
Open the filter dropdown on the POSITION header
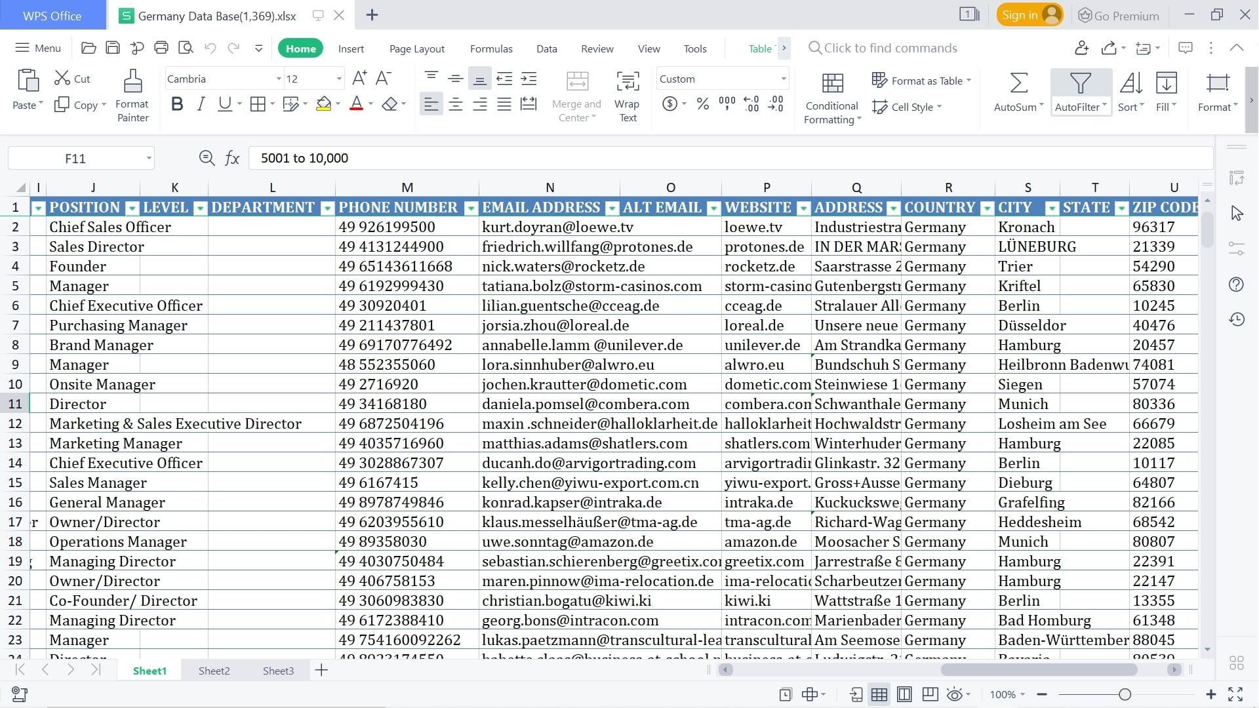coord(132,207)
